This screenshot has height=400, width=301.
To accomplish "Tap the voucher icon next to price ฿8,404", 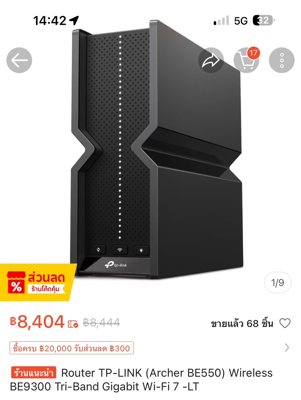I will coord(73,324).
